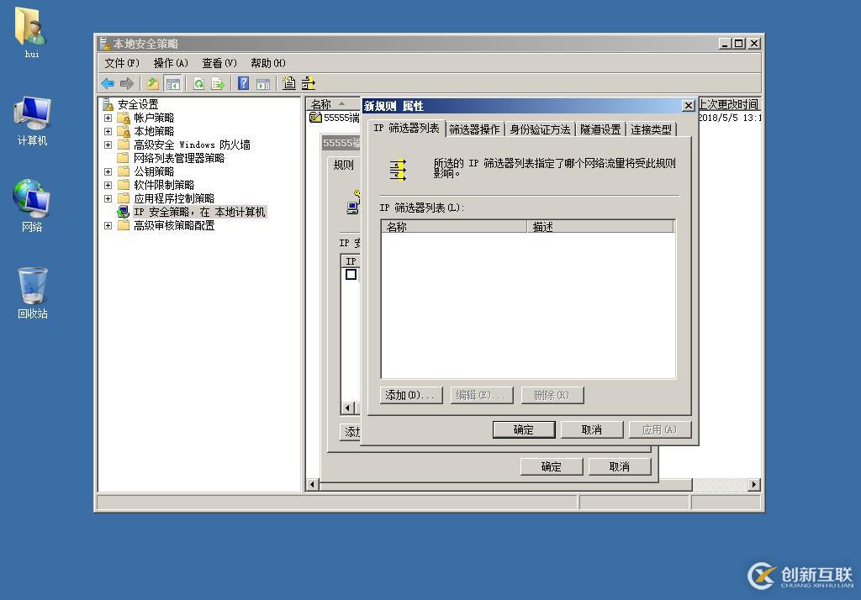Sort filter list by 名称 column header
Viewport: 861px width, 600px height.
coord(454,227)
